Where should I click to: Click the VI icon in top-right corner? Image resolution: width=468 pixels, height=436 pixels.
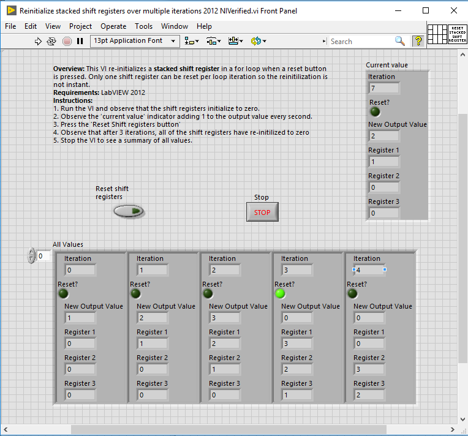(x=458, y=34)
